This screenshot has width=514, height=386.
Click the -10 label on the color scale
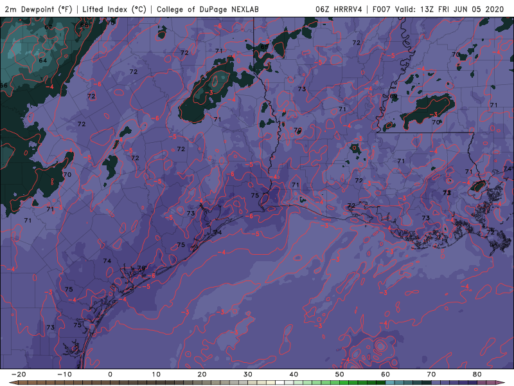point(64,374)
